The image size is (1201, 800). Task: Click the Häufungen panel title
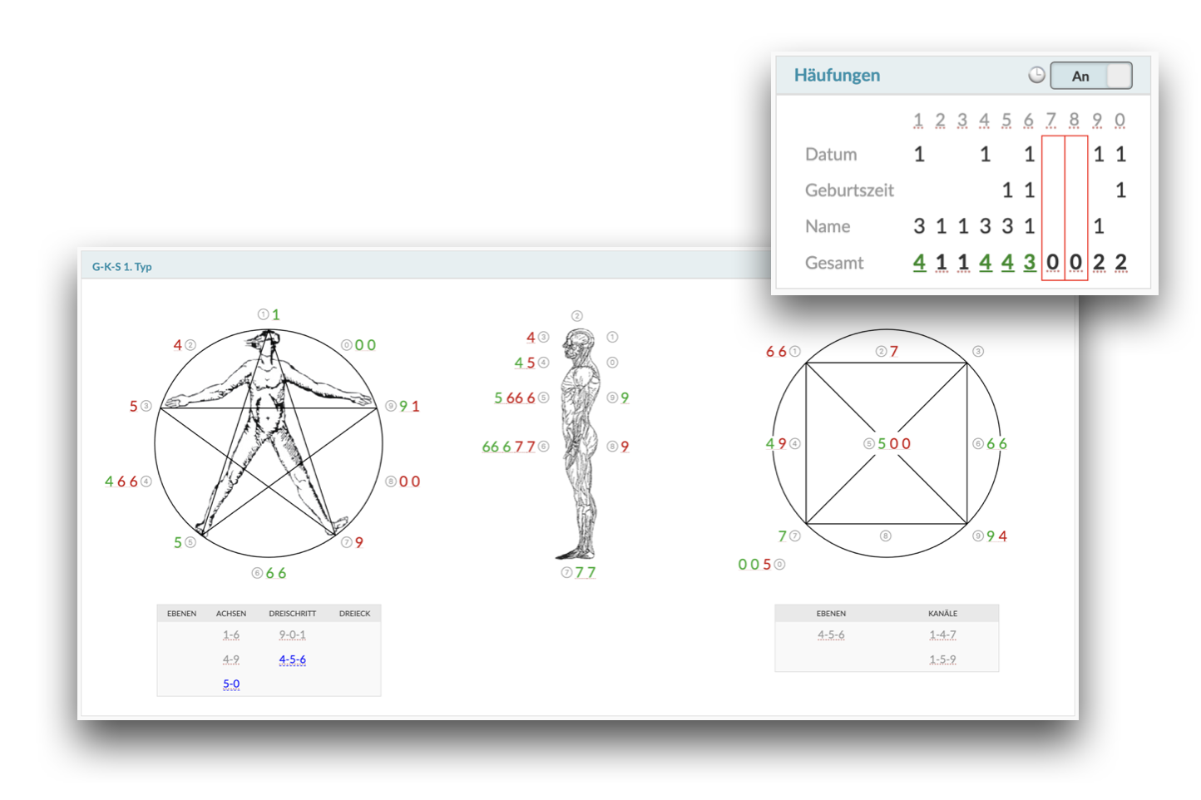[837, 75]
